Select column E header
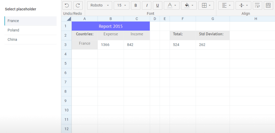This screenshot has height=133, width=275. (x=165, y=19)
